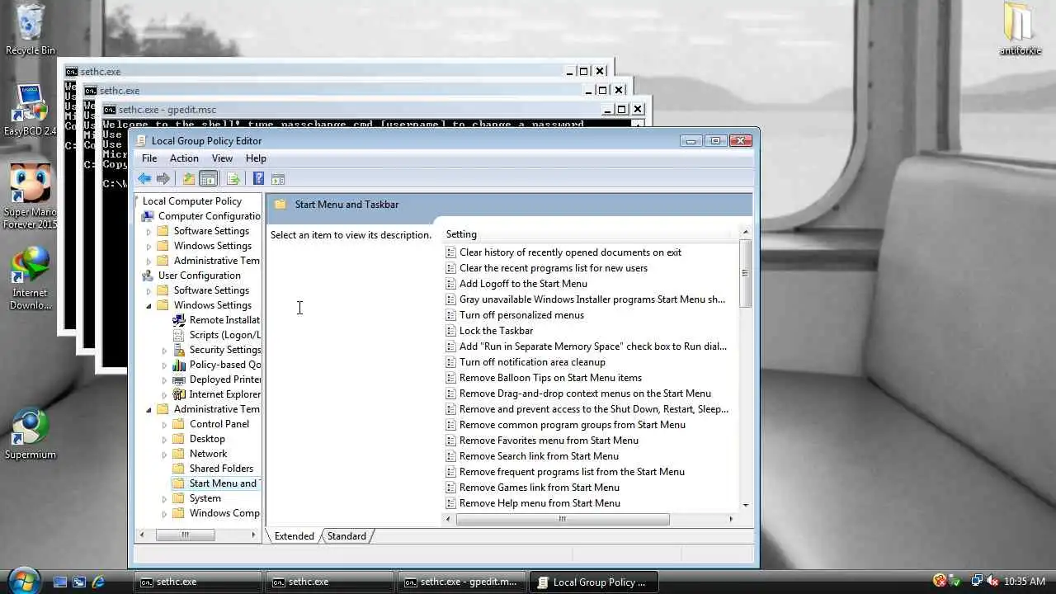Click the settings list vertical scrollbar thumb

[x=745, y=274]
